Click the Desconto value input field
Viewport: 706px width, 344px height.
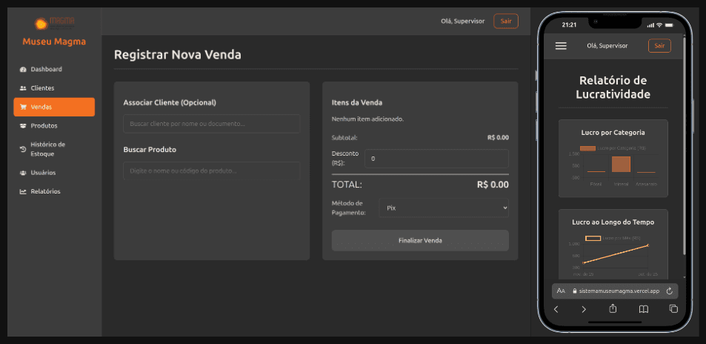click(436, 159)
